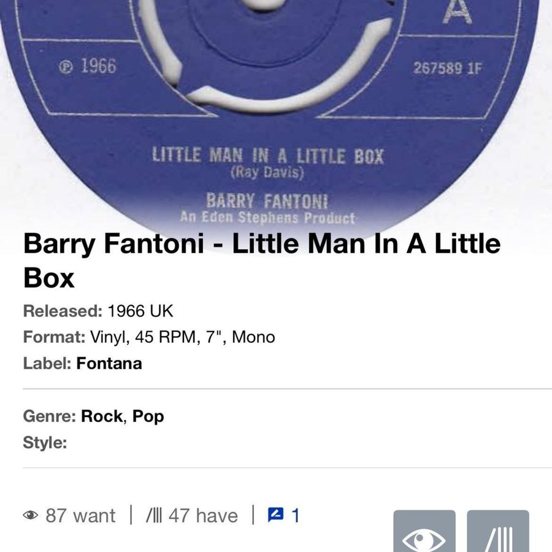552x552 pixels.
Task: Open the Pop genre link
Action: coord(148,416)
